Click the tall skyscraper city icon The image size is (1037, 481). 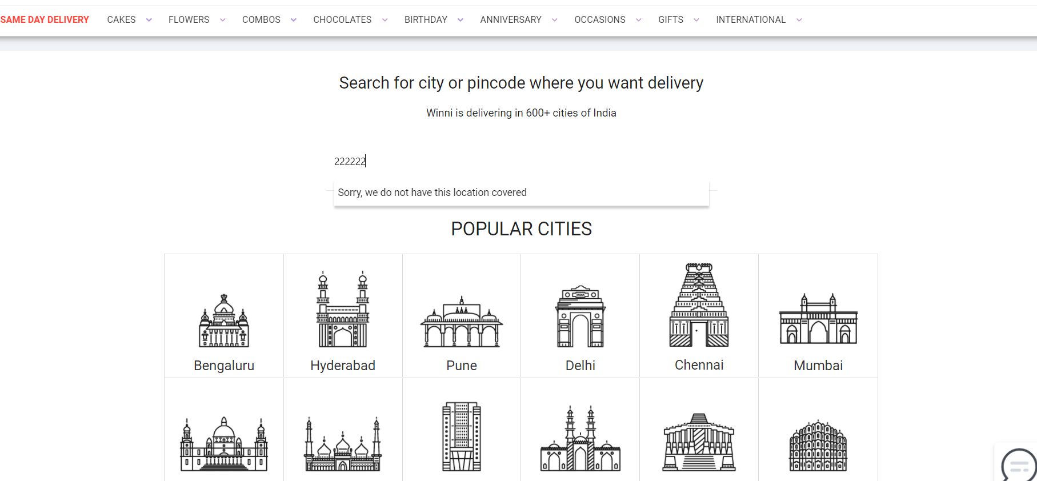pos(462,436)
